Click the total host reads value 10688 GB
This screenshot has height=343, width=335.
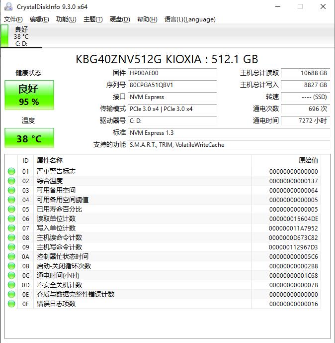(x=305, y=73)
